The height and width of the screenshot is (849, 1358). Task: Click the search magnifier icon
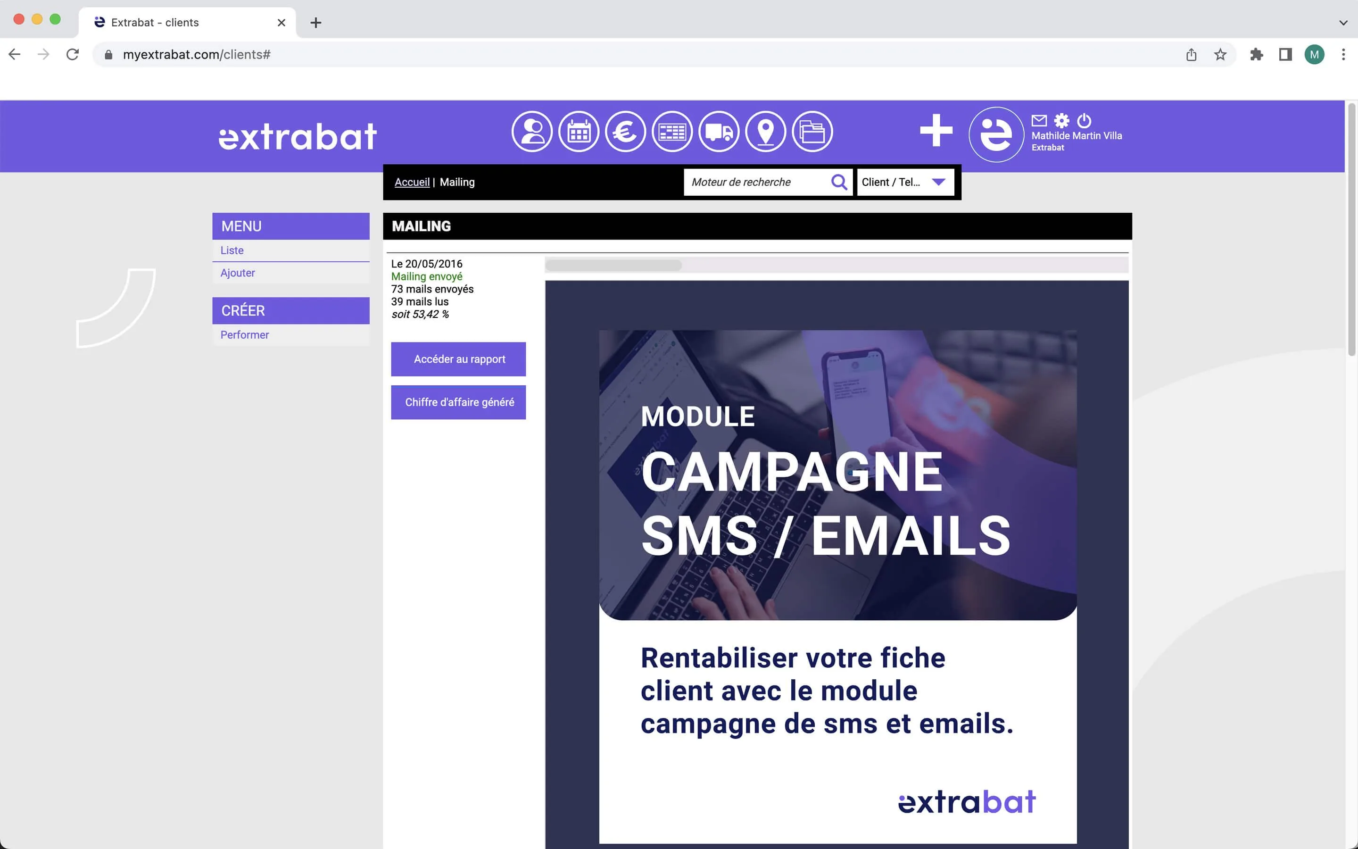[x=839, y=182]
